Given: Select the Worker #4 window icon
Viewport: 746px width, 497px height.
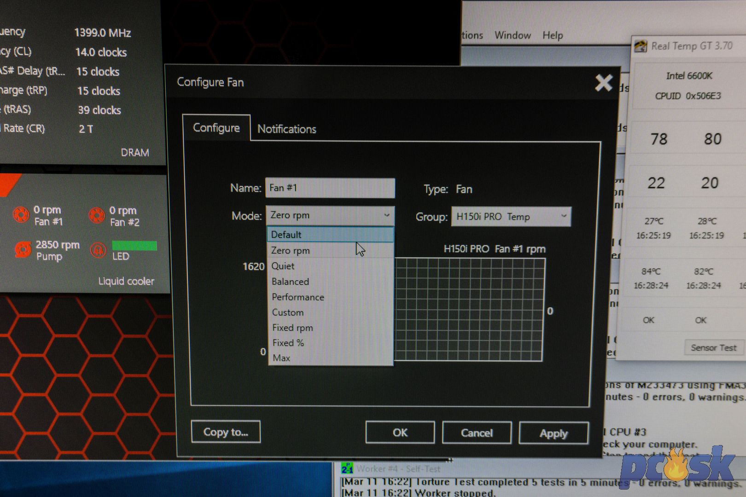Looking at the screenshot, I should tap(347, 468).
